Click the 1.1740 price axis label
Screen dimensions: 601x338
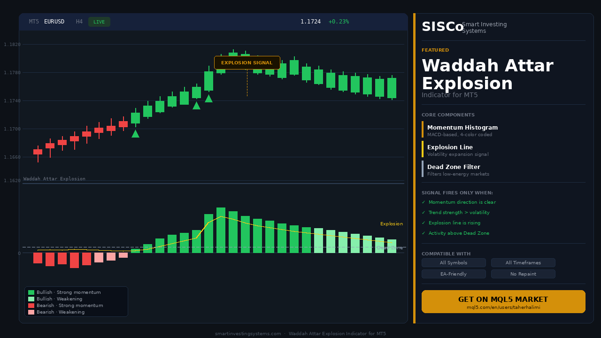point(12,101)
